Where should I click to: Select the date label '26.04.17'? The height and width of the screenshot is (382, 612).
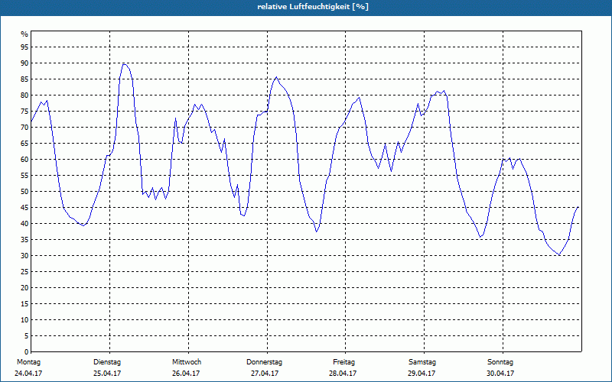coord(186,374)
